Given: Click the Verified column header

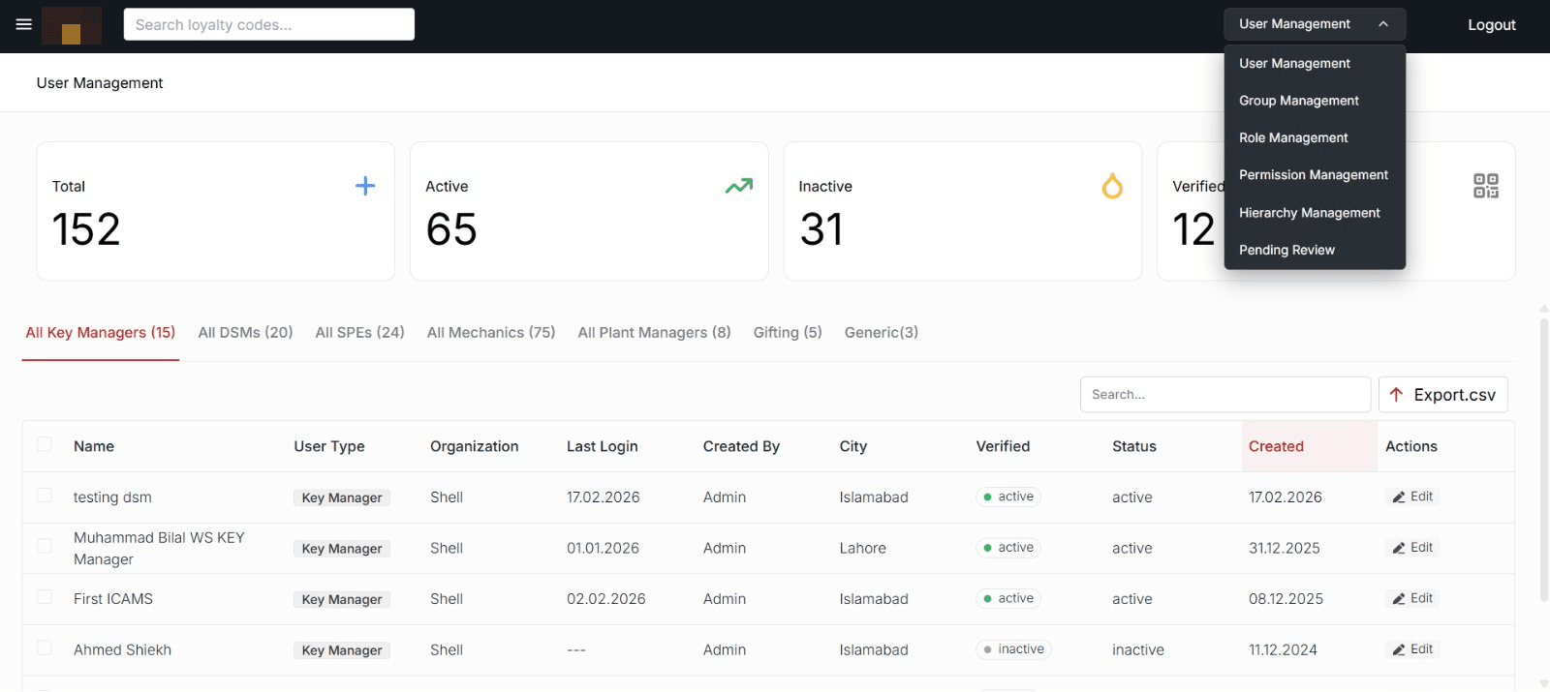Looking at the screenshot, I should click(1003, 446).
